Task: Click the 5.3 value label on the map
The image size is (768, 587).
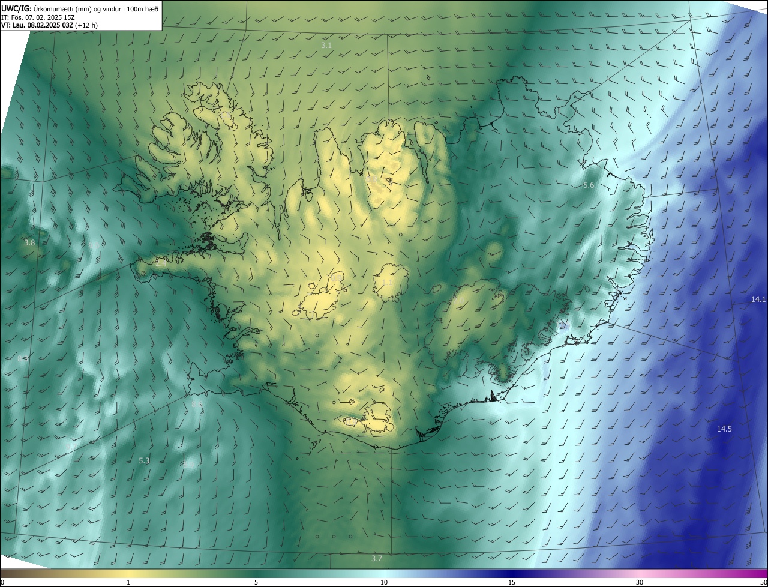Action: 144,460
